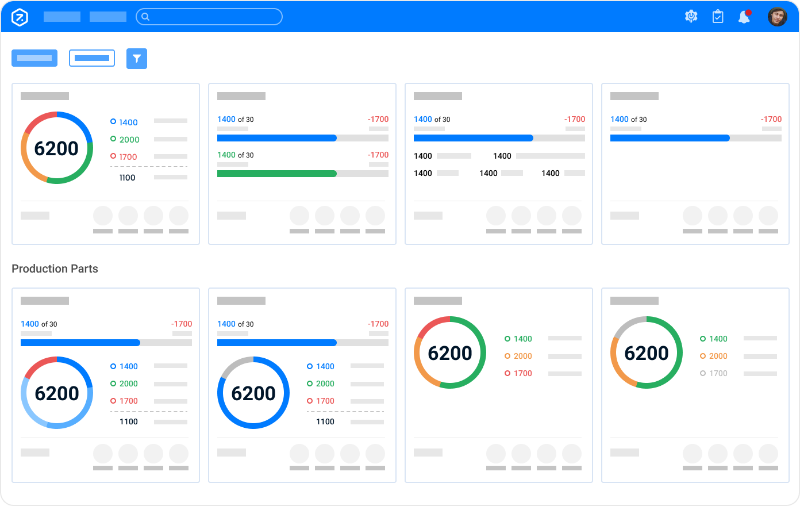Image resolution: width=800 pixels, height=506 pixels.
Task: Click the profile avatar photo
Action: click(x=778, y=17)
